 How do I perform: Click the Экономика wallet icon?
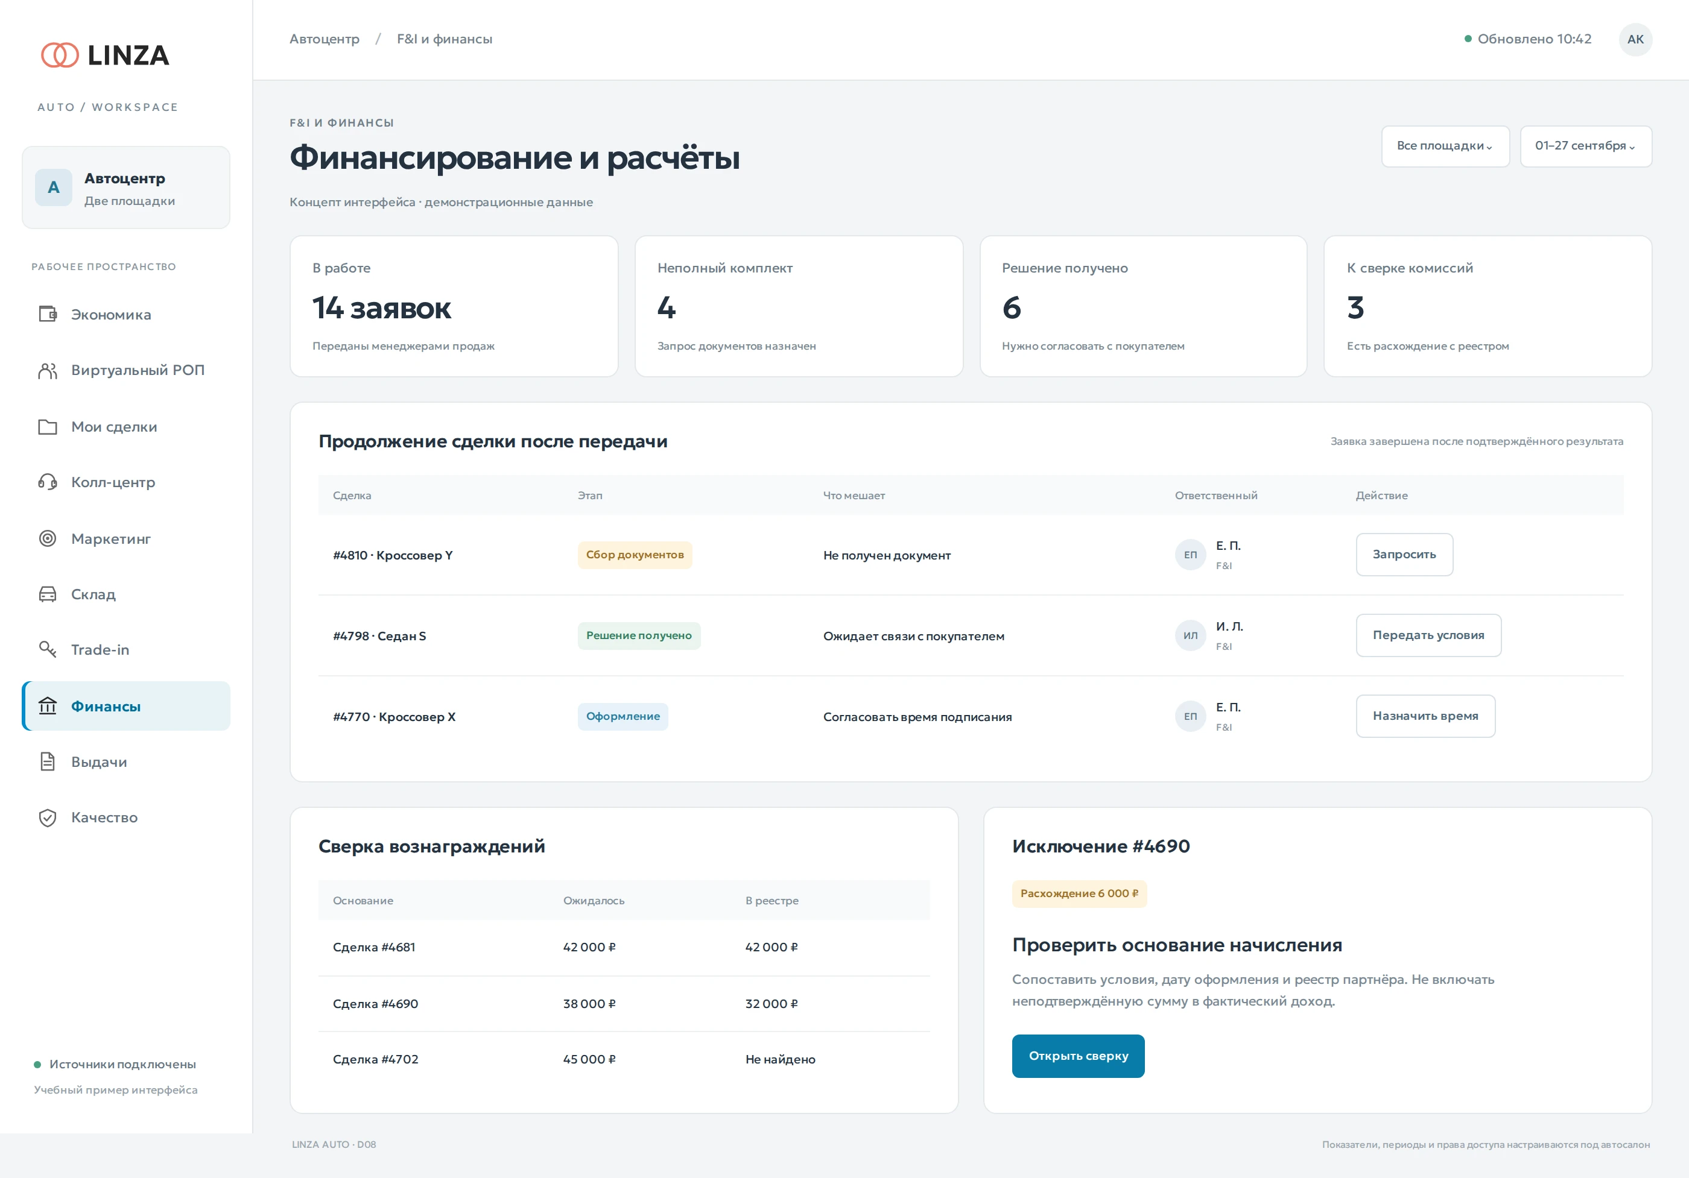(48, 315)
